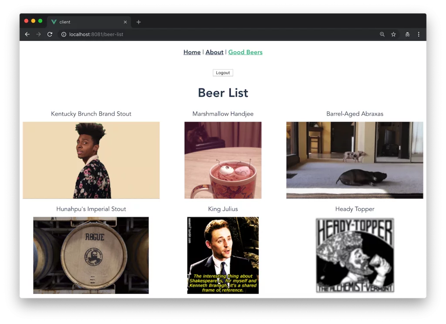The image size is (446, 324).
Task: Open the Chrome three-dot menu
Action: (419, 34)
